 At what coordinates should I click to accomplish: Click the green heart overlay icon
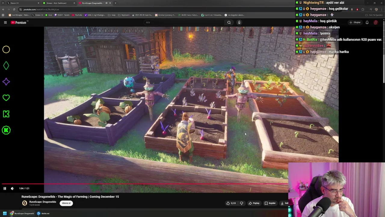pos(6,98)
